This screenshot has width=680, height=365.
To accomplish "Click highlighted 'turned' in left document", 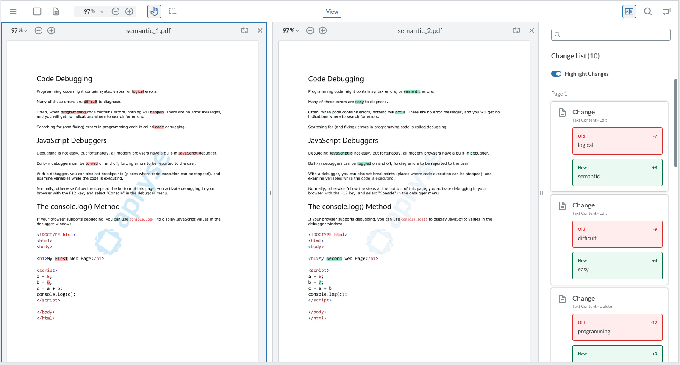I will click(x=92, y=163).
